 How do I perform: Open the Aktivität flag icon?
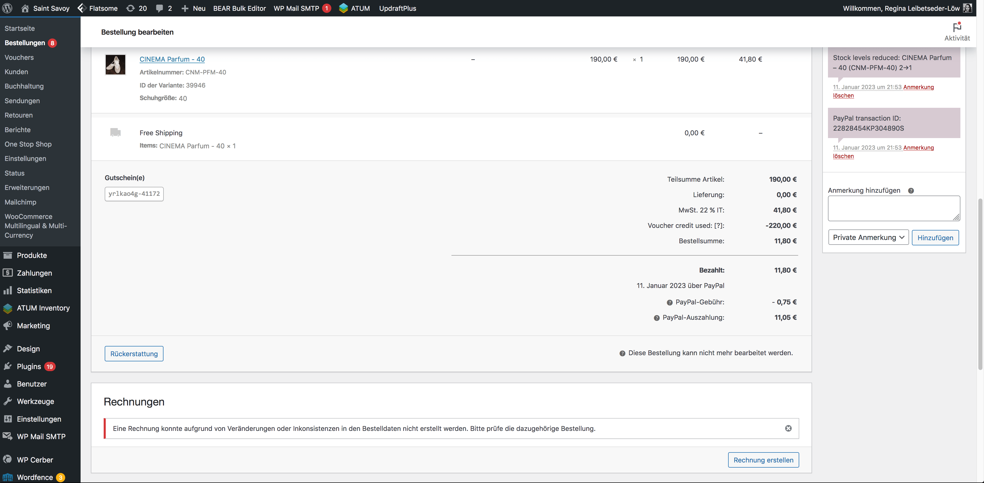point(957,27)
